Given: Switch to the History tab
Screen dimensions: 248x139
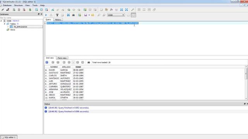Looking at the screenshot, I should pos(58,20).
